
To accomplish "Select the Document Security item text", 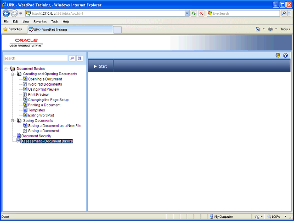I will pyautogui.click(x=36, y=136).
